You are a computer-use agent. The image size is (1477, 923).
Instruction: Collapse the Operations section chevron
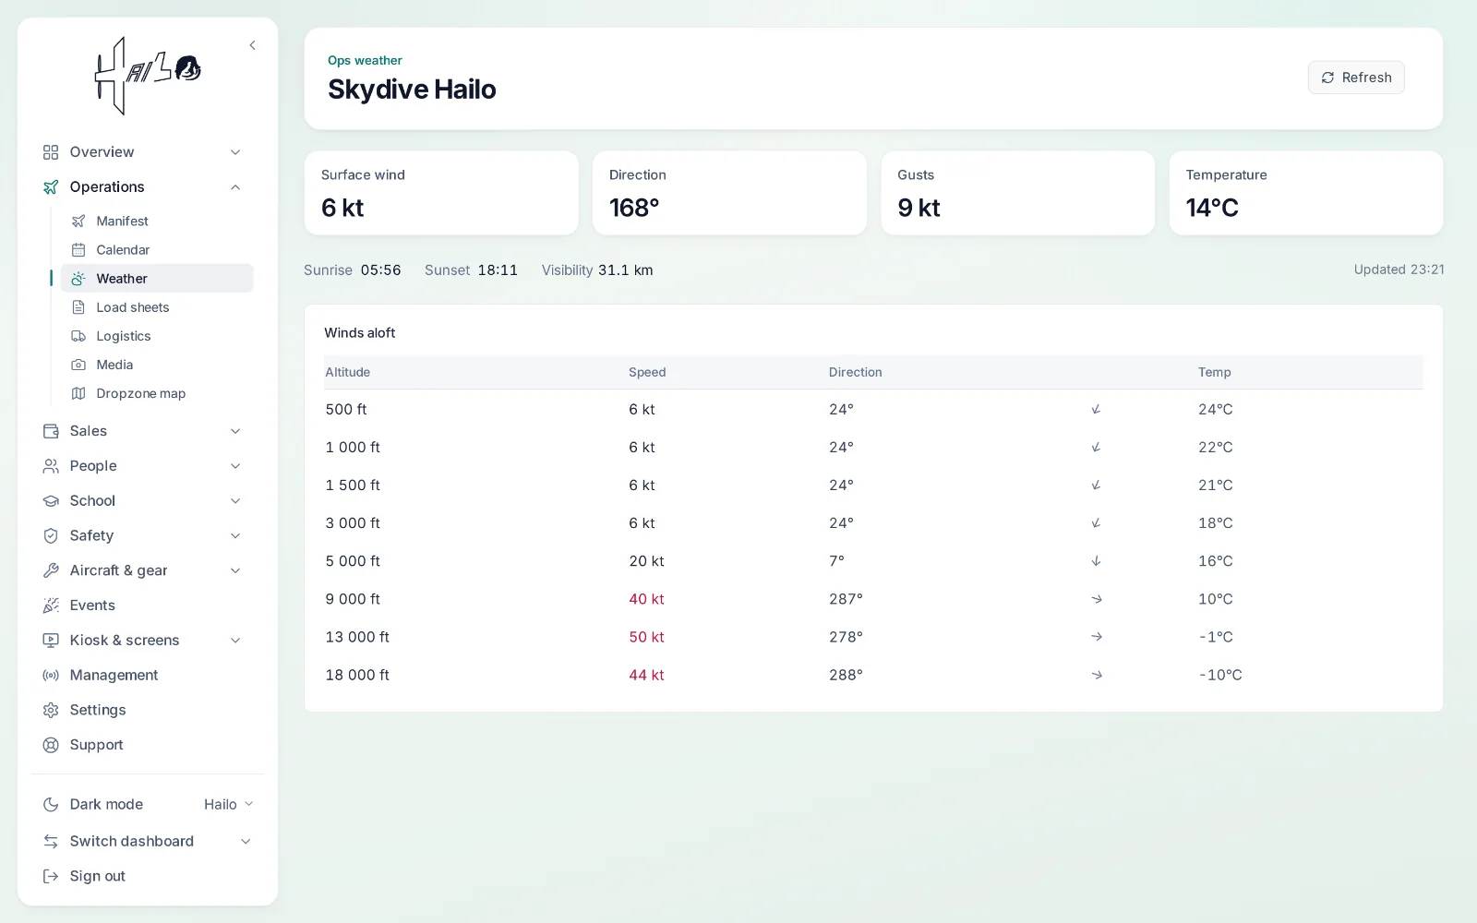tap(235, 187)
